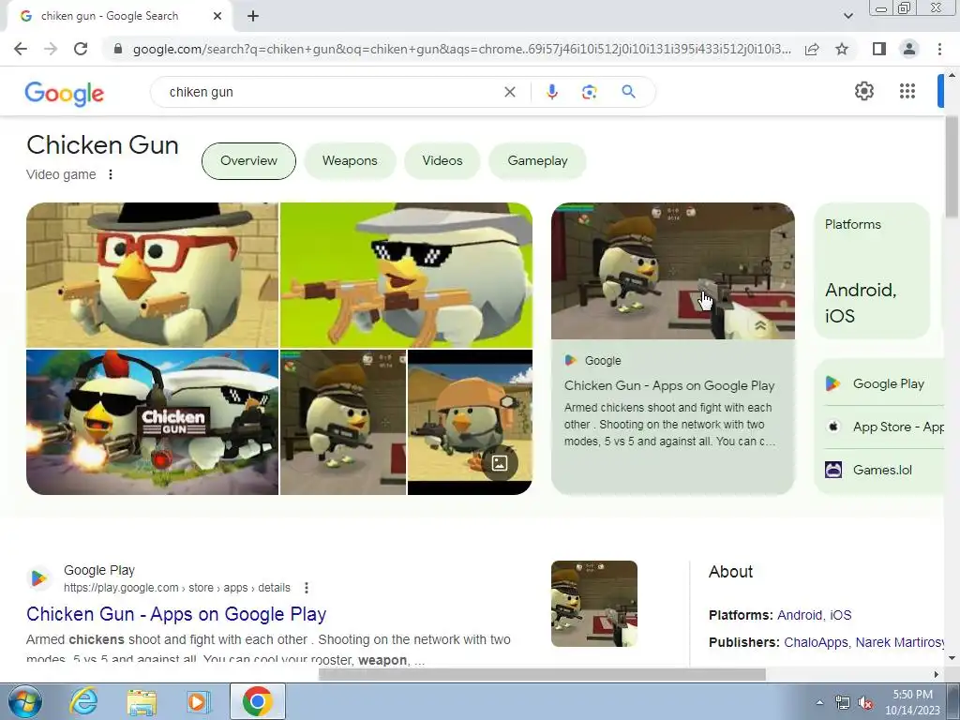Click the ChaloApps publisher link

816,642
